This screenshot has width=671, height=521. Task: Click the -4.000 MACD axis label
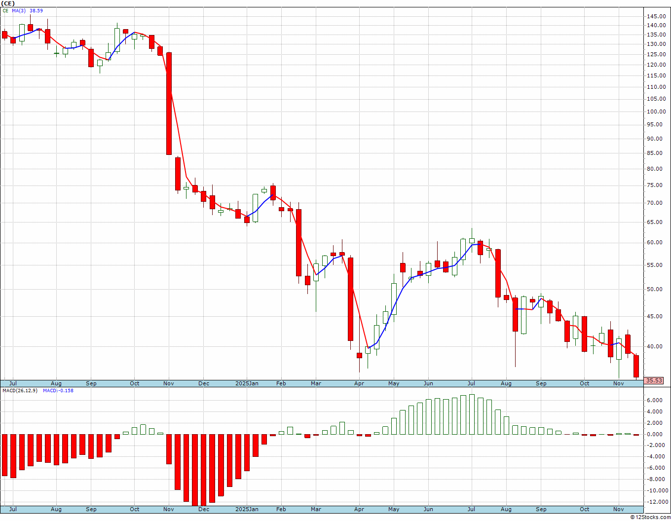[x=656, y=456]
